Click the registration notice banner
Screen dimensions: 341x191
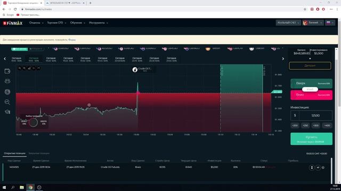(x=169, y=40)
